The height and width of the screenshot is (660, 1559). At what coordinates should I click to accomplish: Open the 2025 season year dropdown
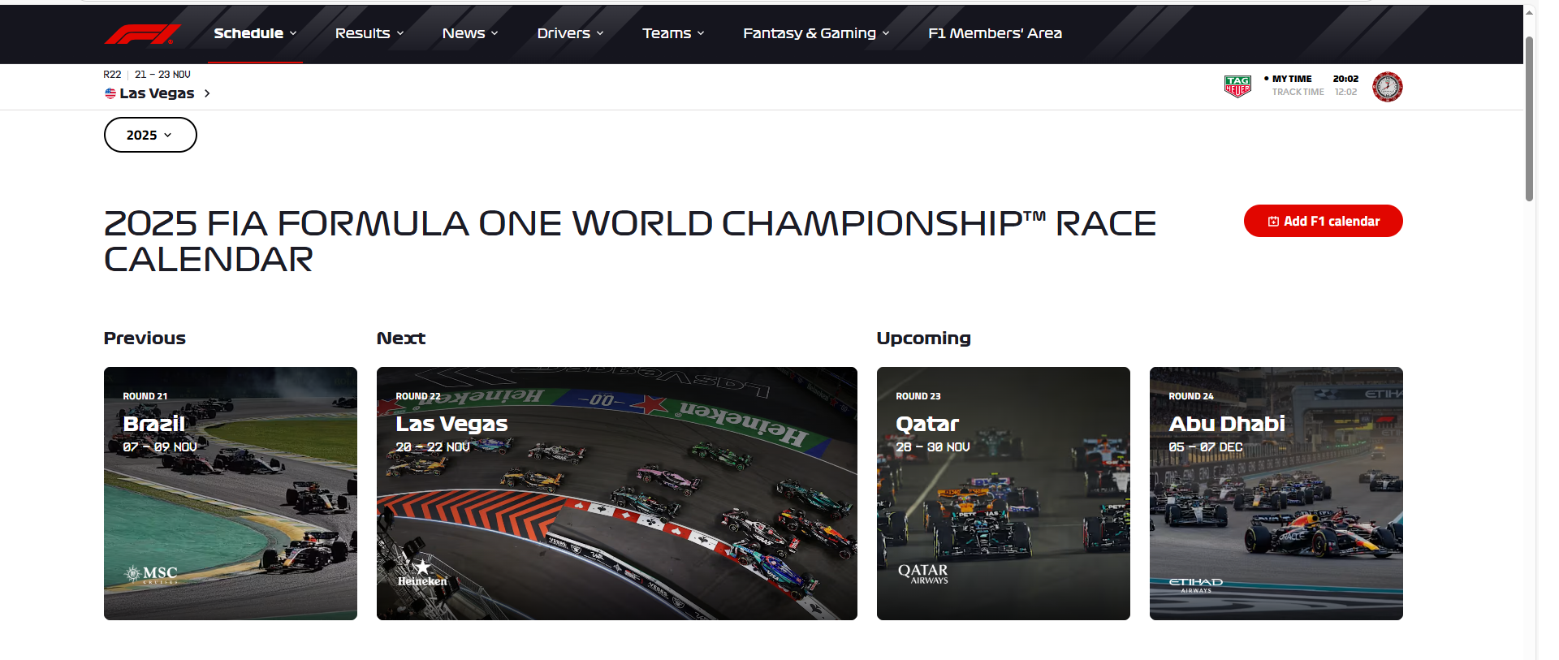coord(150,135)
